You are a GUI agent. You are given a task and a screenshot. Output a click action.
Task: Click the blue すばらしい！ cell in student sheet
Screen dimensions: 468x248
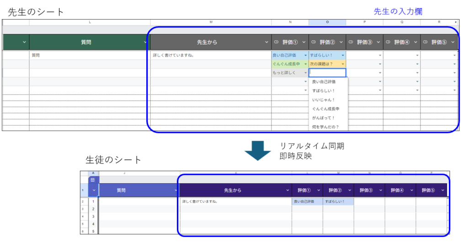338,201
